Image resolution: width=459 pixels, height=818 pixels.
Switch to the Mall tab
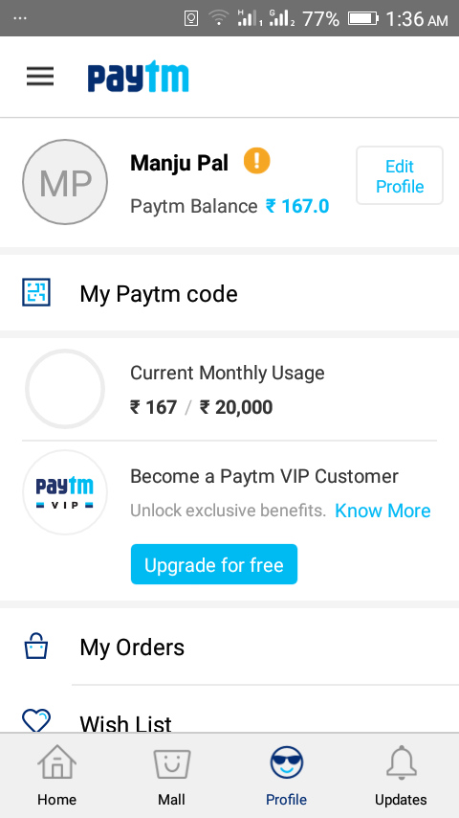pyautogui.click(x=171, y=776)
